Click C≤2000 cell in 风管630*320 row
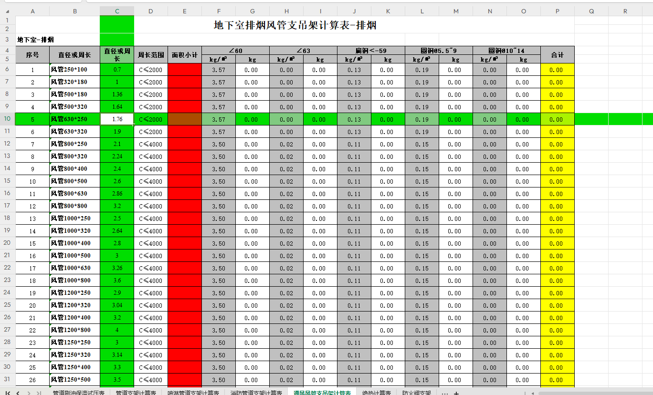This screenshot has height=395, width=653. pos(151,132)
